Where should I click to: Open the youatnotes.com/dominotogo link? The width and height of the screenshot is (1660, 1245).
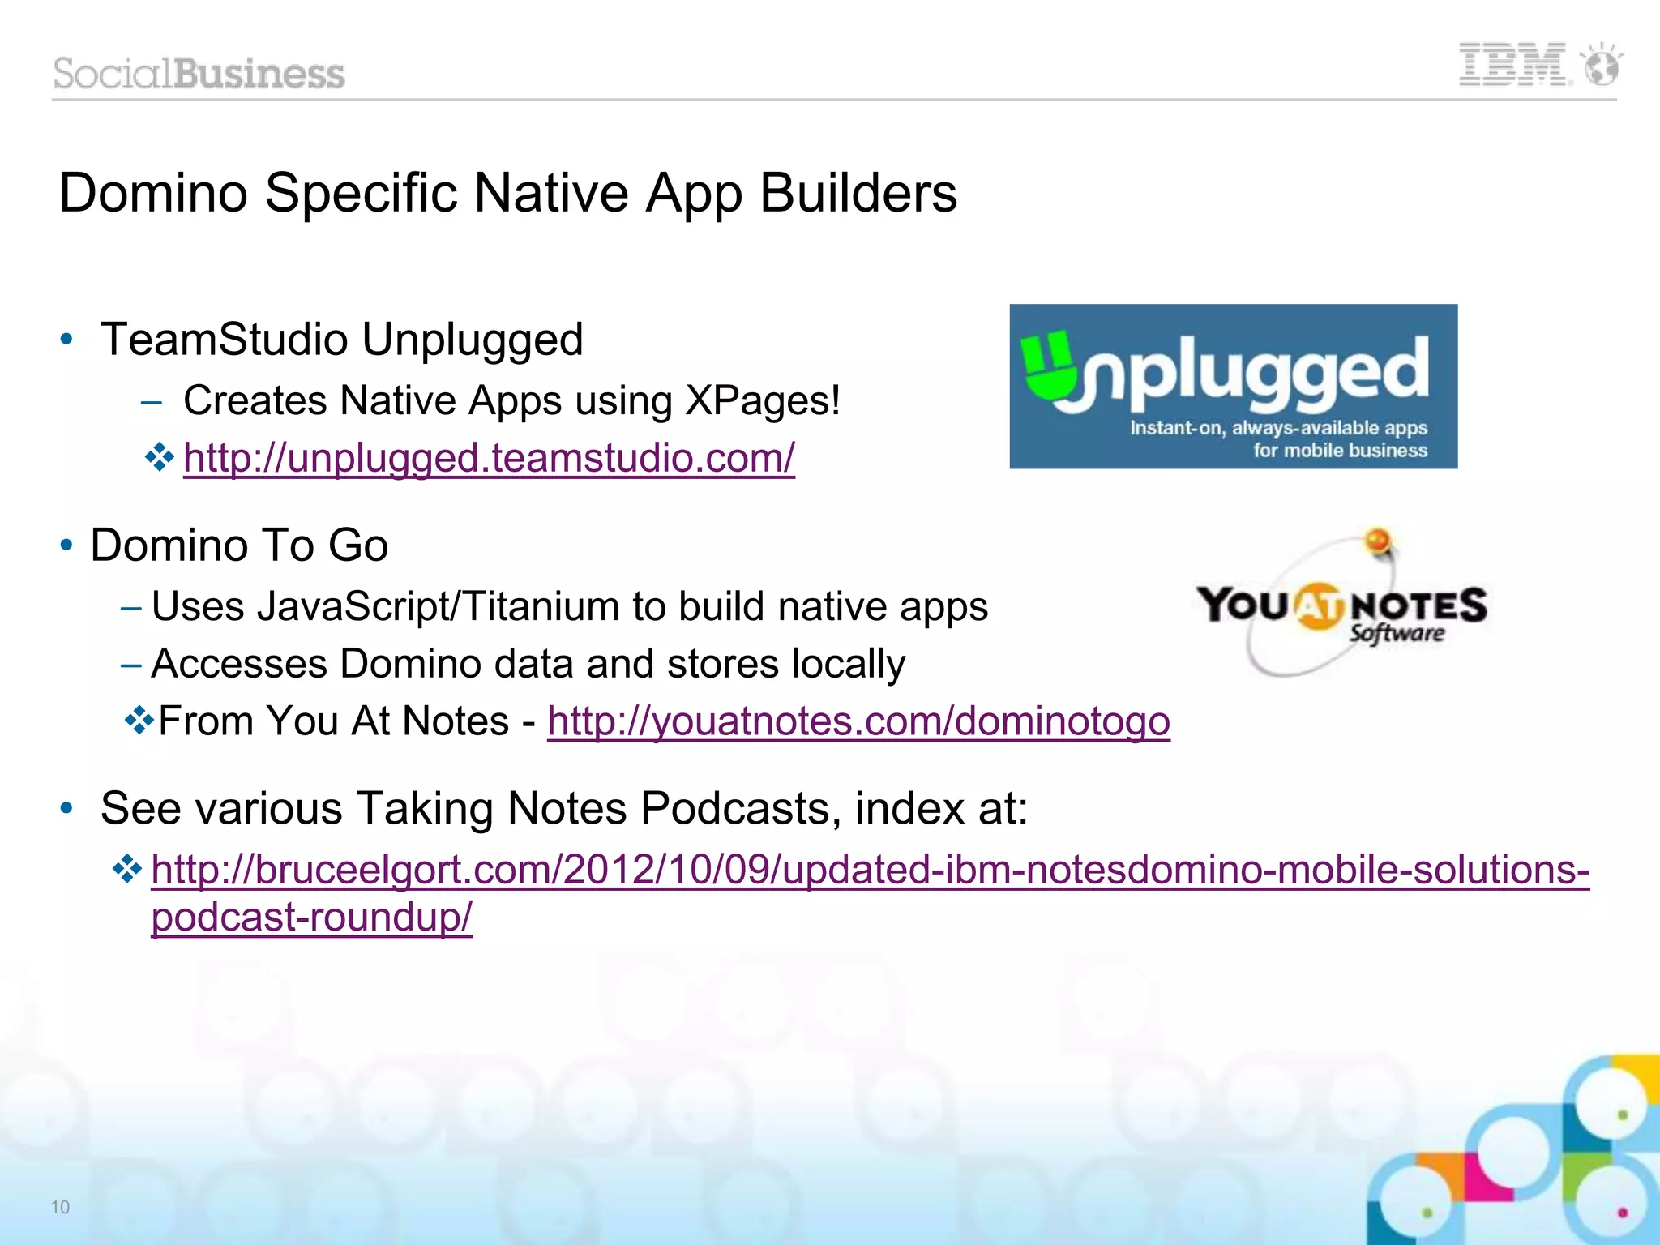coord(858,721)
